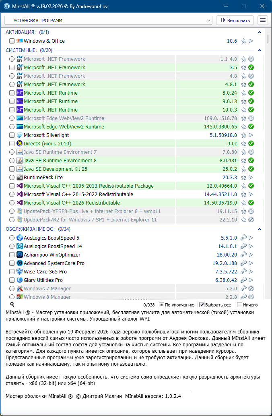The width and height of the screenshot is (272, 416).
Task: Click the vertical scrollbar of the program list
Action: (268, 121)
